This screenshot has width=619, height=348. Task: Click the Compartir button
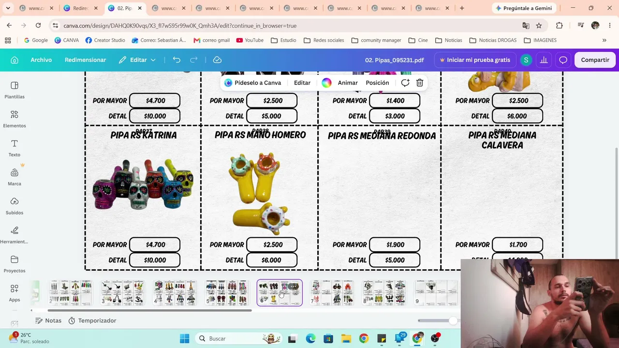(x=595, y=60)
